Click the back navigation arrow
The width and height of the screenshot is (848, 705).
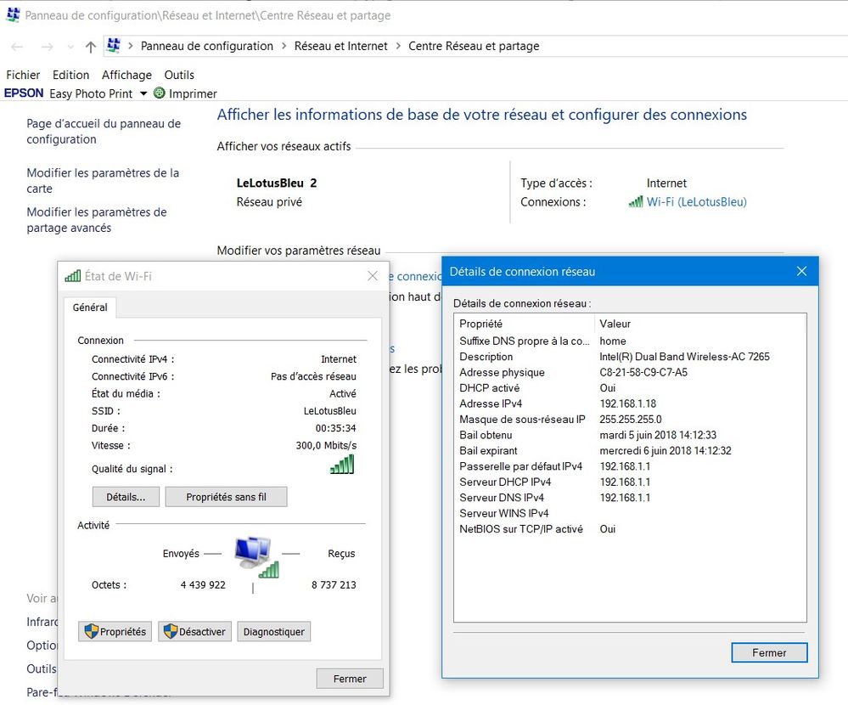coord(17,47)
